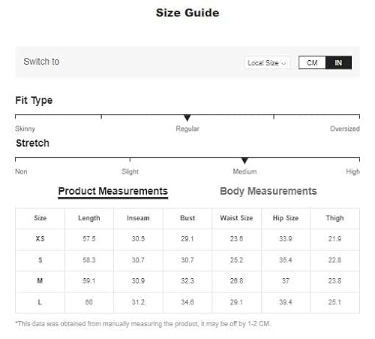
Task: Click the Length column header
Action: click(89, 218)
